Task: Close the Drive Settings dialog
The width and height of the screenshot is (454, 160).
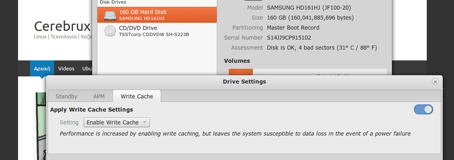Action: [435, 82]
